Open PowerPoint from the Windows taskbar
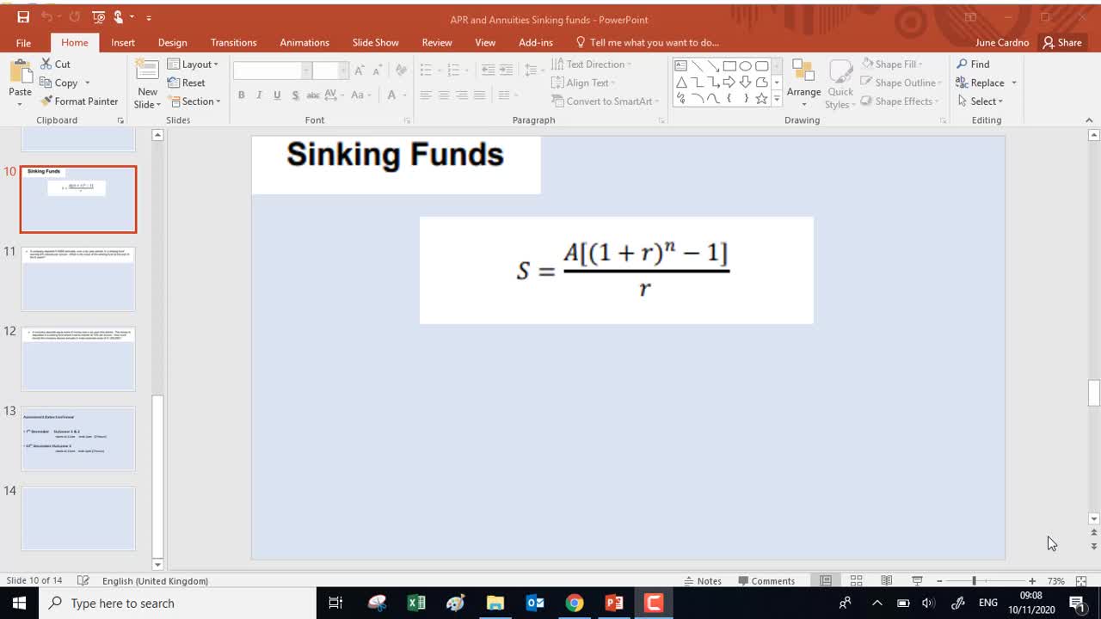The height and width of the screenshot is (619, 1101). [614, 603]
